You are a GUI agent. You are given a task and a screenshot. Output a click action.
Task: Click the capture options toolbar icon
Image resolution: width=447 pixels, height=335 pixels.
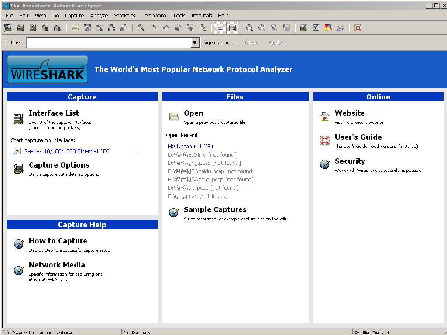tap(21, 28)
